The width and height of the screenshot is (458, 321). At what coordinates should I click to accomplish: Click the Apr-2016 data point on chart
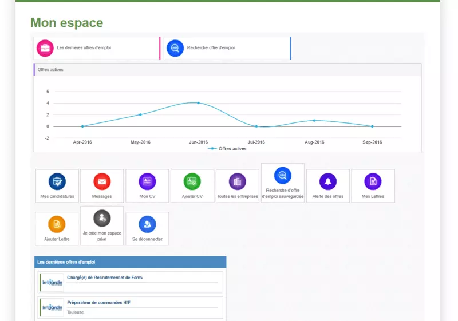point(82,126)
